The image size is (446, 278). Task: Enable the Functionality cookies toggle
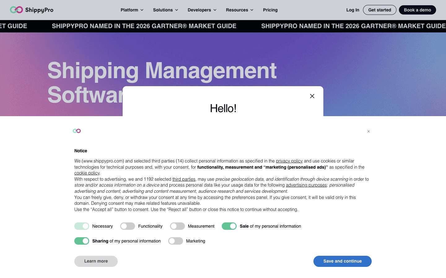pos(128,226)
